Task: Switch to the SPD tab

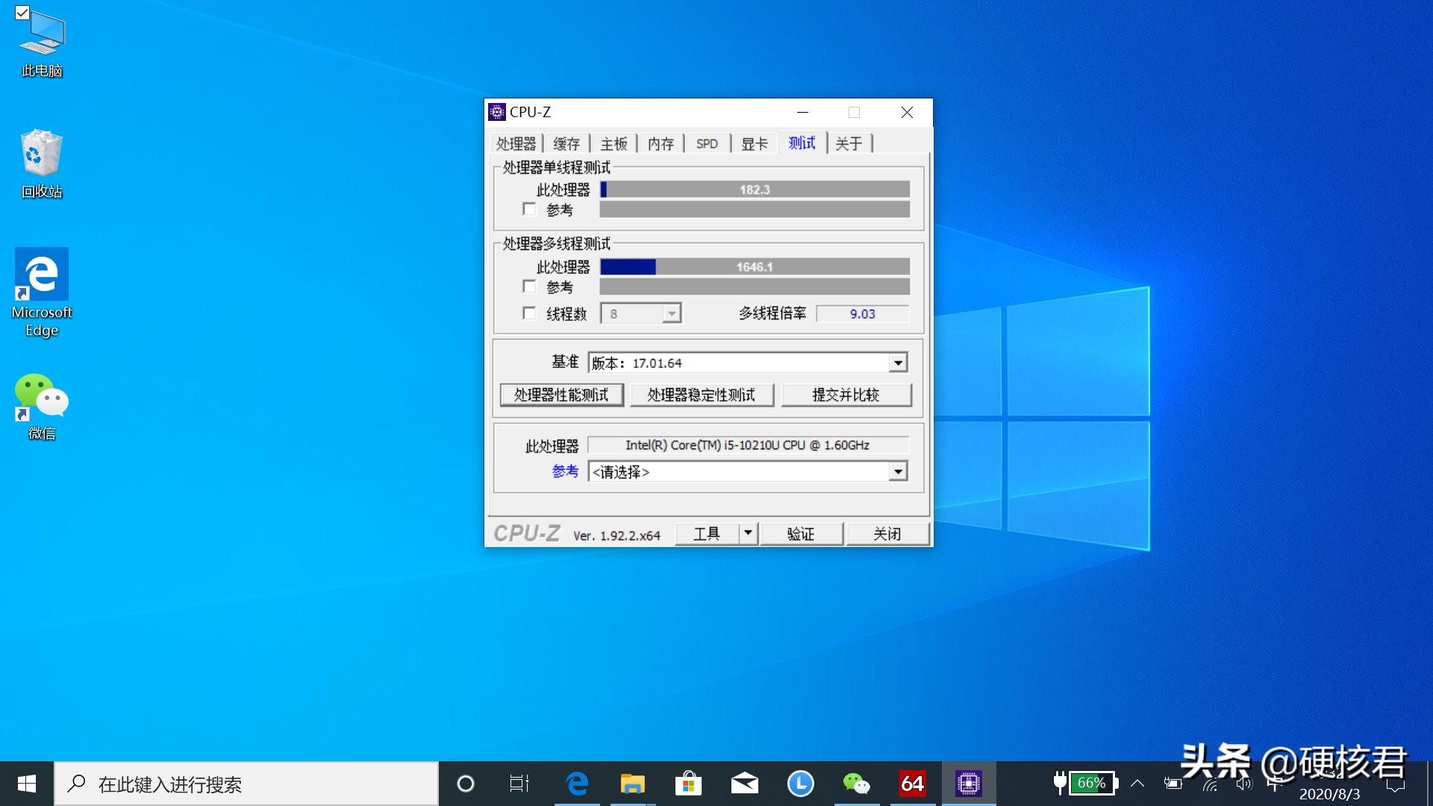Action: pyautogui.click(x=706, y=143)
